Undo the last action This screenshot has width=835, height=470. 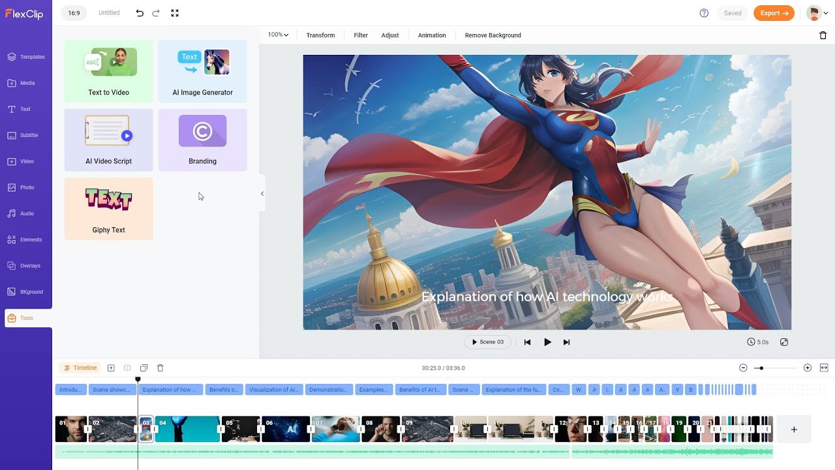click(140, 13)
